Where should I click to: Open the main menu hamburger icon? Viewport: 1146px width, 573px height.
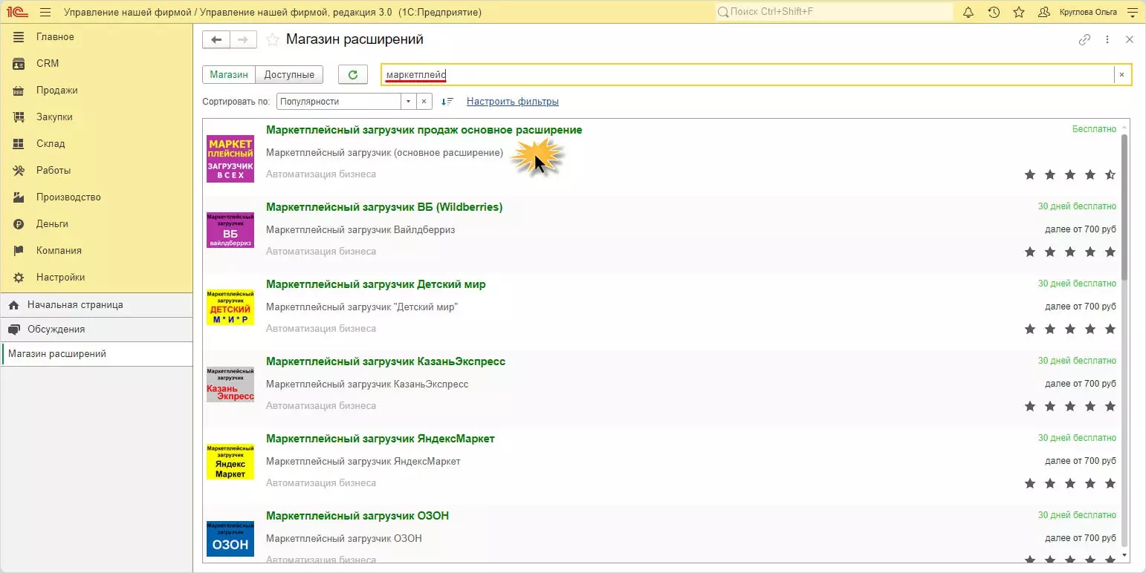coord(45,12)
